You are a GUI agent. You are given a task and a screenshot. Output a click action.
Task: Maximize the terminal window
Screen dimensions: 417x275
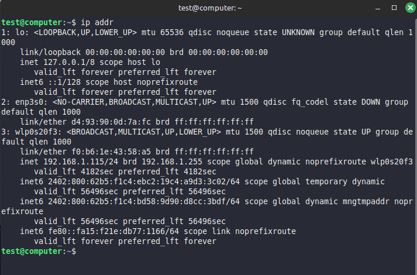394,8
